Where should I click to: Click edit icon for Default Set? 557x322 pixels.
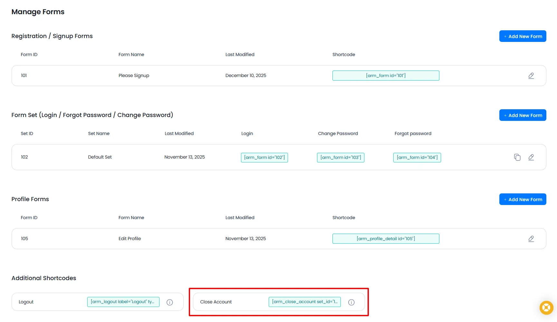[x=531, y=157]
